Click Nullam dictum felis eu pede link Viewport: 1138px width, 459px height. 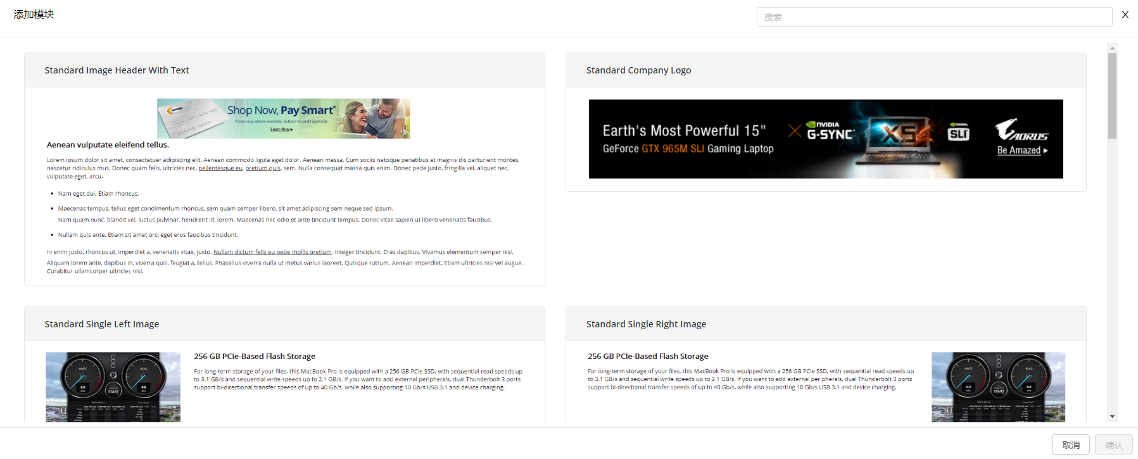(x=272, y=252)
